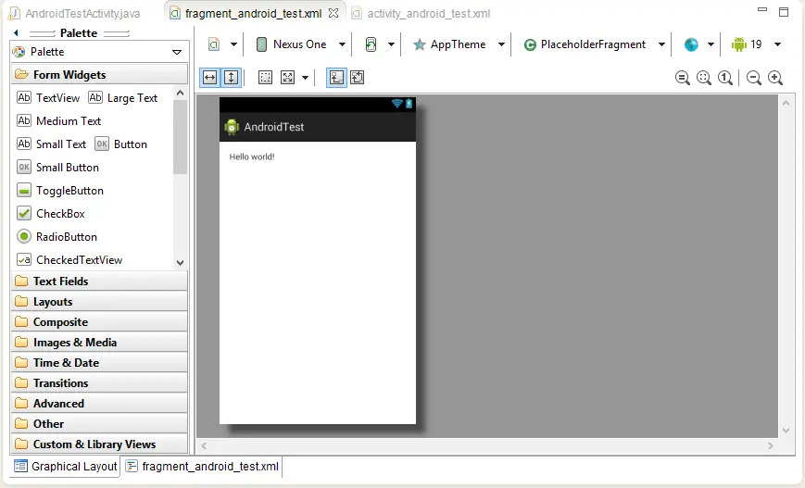Screen dimensions: 805x488
Task: Click the zoom in magnifier icon
Action: tap(775, 79)
